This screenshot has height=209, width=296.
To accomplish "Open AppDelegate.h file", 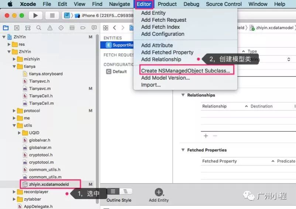I will point(38,206).
